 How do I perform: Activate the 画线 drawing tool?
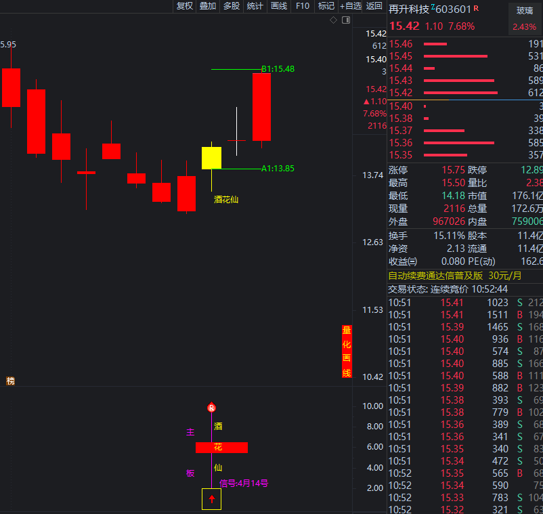(279, 6)
